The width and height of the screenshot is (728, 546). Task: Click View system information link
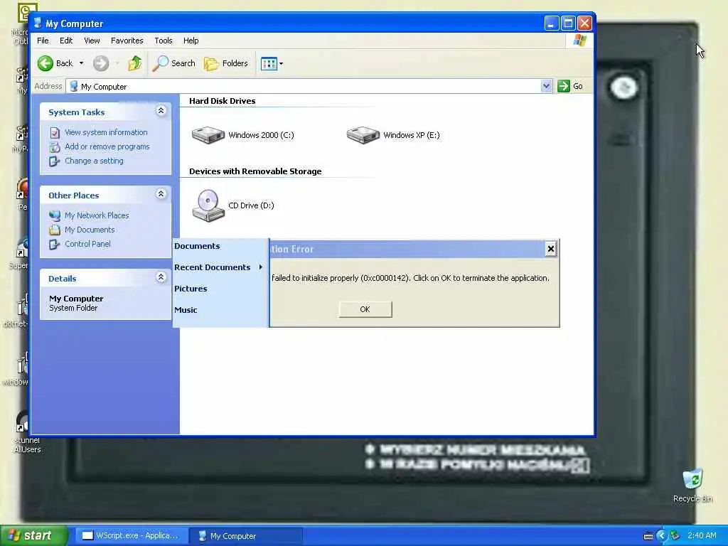(x=106, y=132)
